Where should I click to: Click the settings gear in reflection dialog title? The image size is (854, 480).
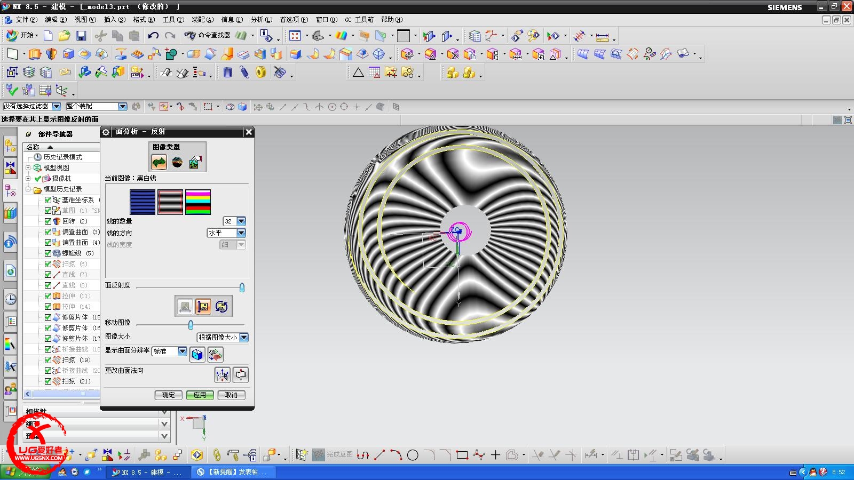tap(106, 132)
